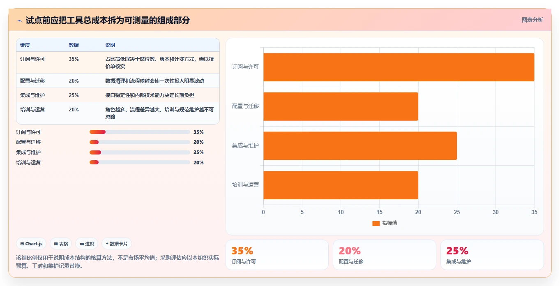Click the 集成与维护 progress bar
The image size is (560, 286).
pyautogui.click(x=140, y=152)
